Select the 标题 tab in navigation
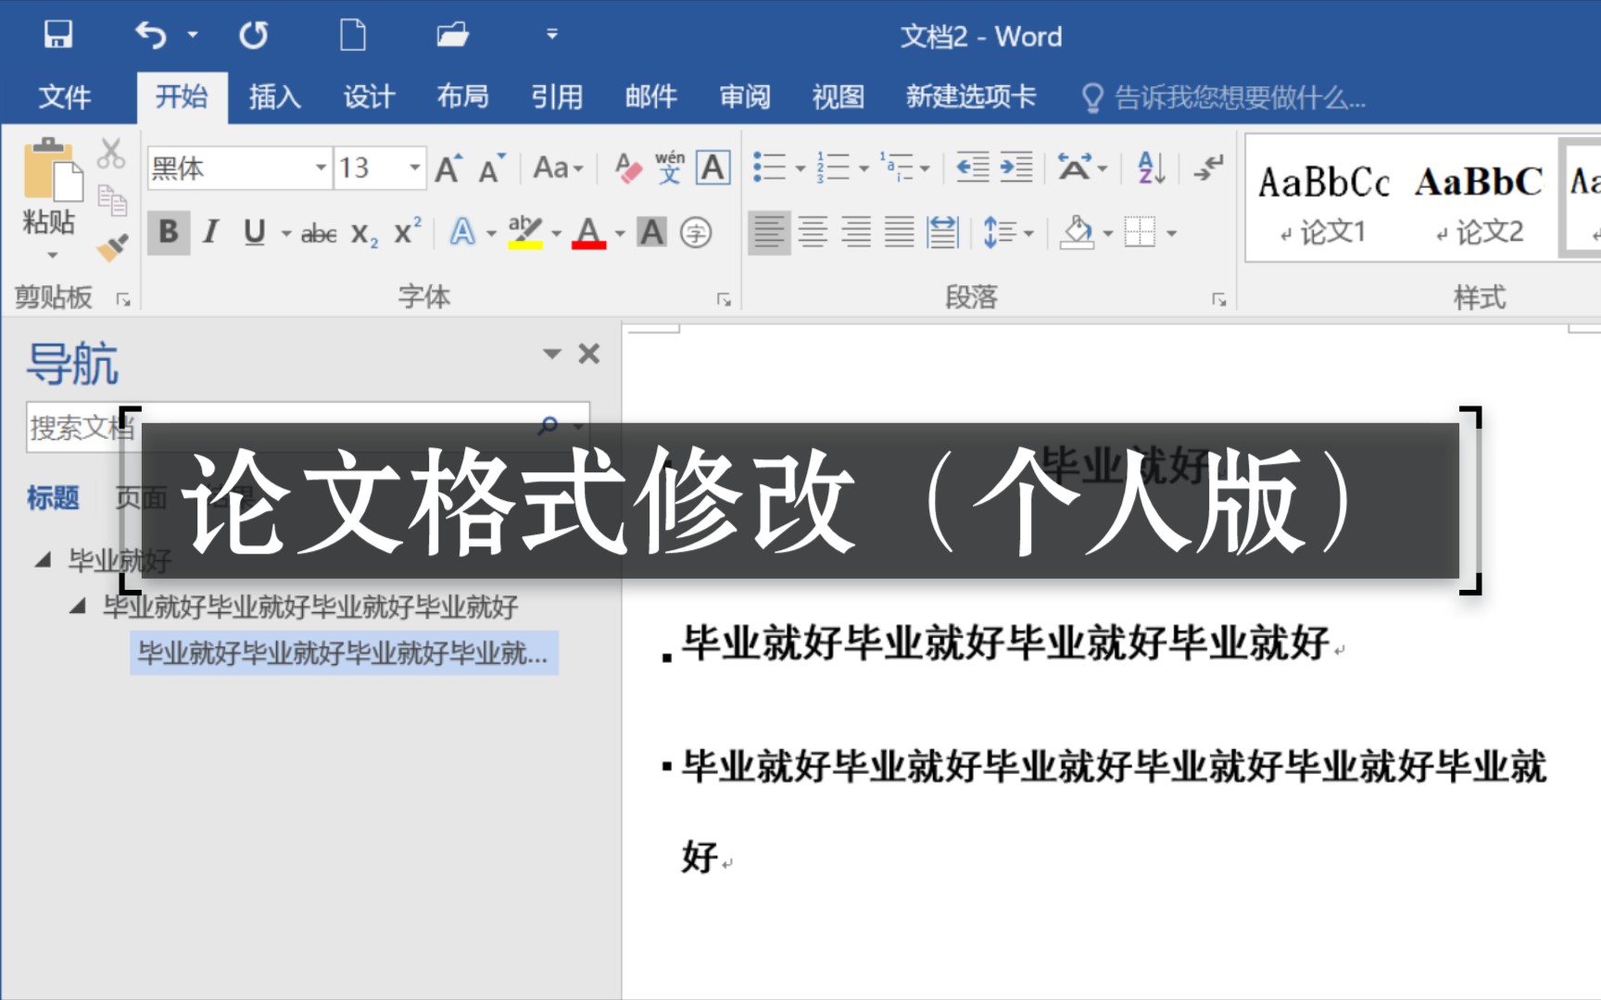The width and height of the screenshot is (1601, 1000). tap(53, 498)
